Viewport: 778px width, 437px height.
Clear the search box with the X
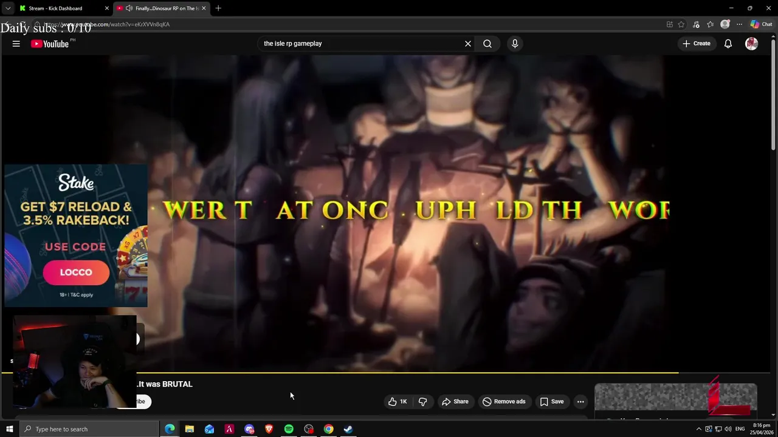(468, 44)
